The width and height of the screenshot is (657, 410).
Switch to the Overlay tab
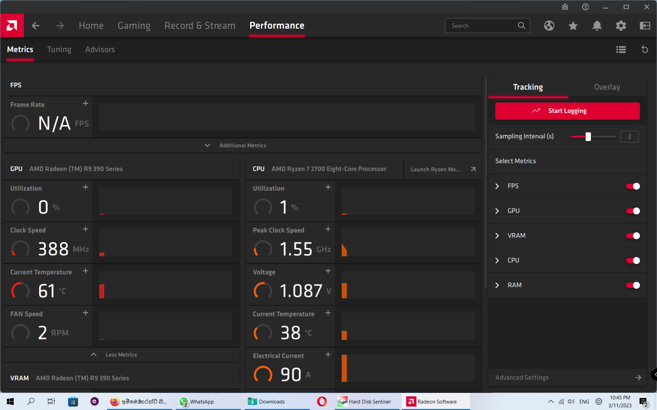pos(607,87)
